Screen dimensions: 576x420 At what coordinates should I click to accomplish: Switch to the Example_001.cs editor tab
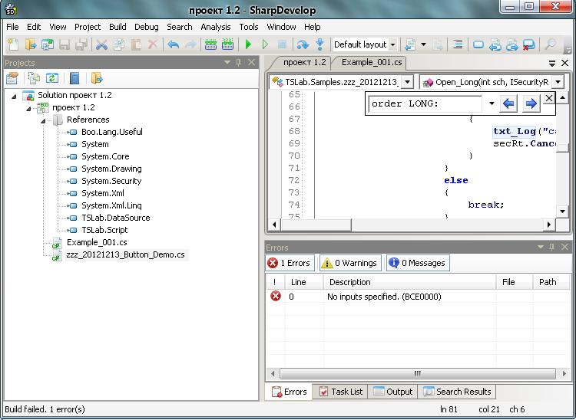(x=372, y=63)
